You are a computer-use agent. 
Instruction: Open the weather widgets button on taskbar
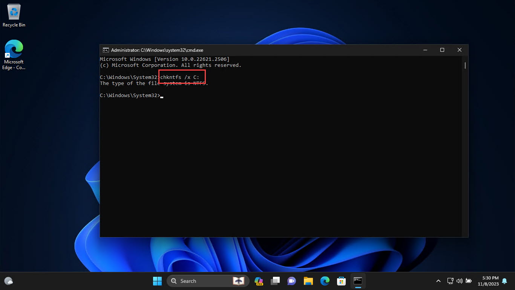point(9,281)
